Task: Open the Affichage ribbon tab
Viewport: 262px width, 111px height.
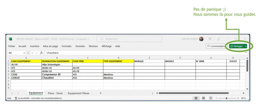Action: (106, 46)
